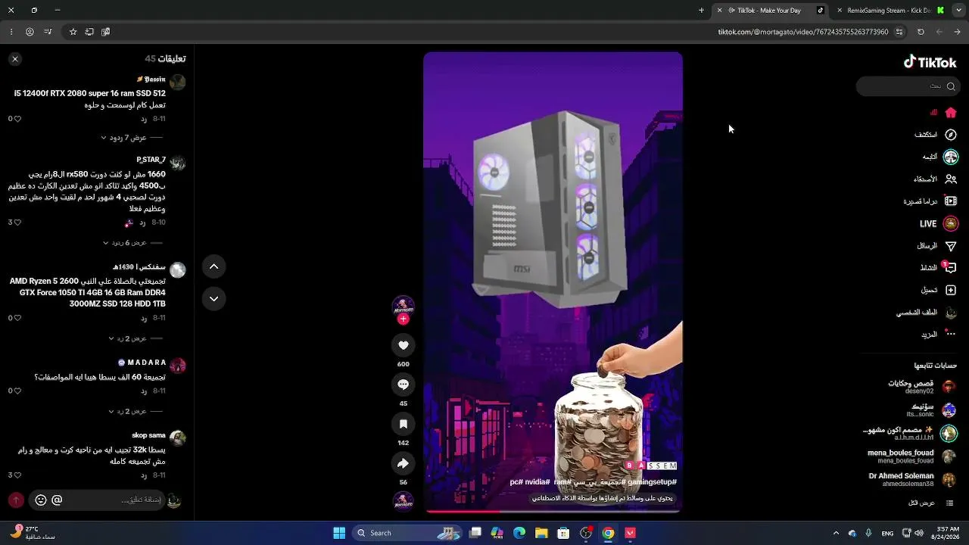Open Bassim's profile avatar in comments

[x=177, y=82]
